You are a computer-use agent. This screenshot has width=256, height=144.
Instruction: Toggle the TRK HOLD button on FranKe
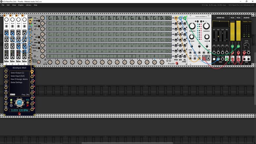coord(39,48)
